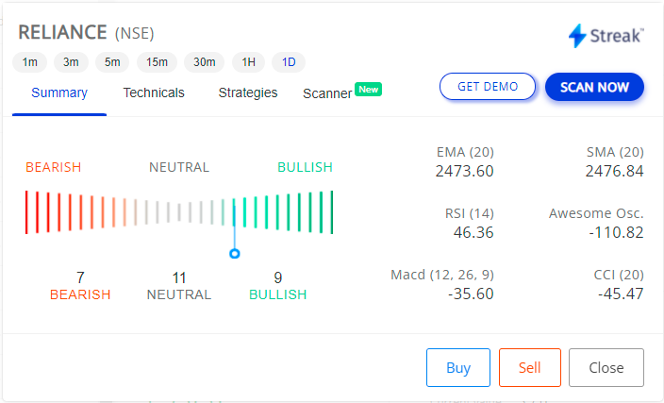This screenshot has height=403, width=664.
Task: Open the Strategies tab
Action: pyautogui.click(x=248, y=92)
